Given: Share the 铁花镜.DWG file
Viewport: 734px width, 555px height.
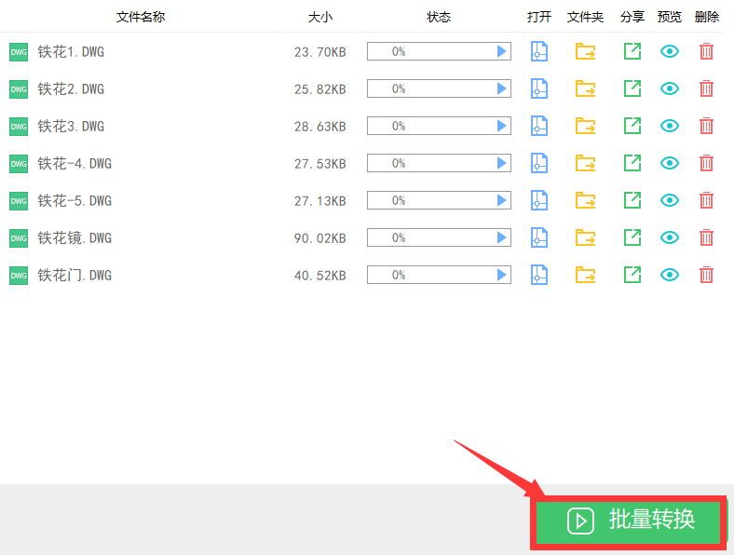Looking at the screenshot, I should (632, 237).
